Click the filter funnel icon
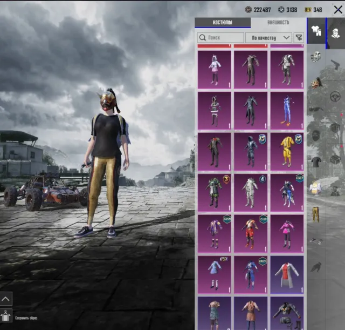Viewport: 345px width, 330px height. click(x=299, y=37)
